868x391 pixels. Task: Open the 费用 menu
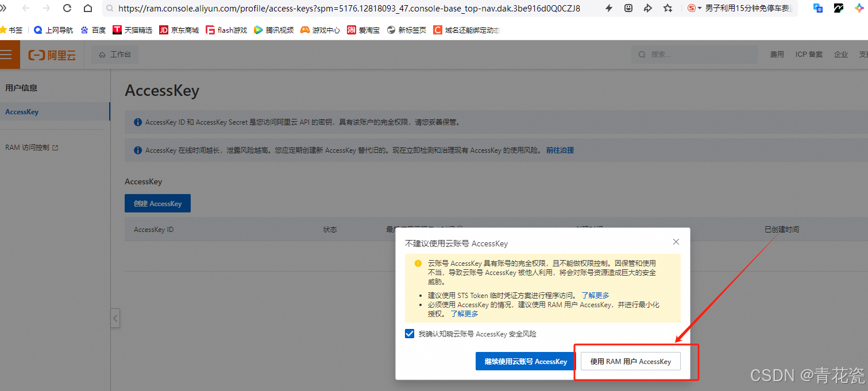[777, 55]
